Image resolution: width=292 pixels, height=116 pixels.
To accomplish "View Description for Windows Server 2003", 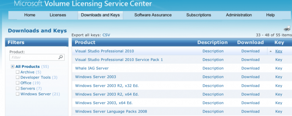I will click(213, 77).
